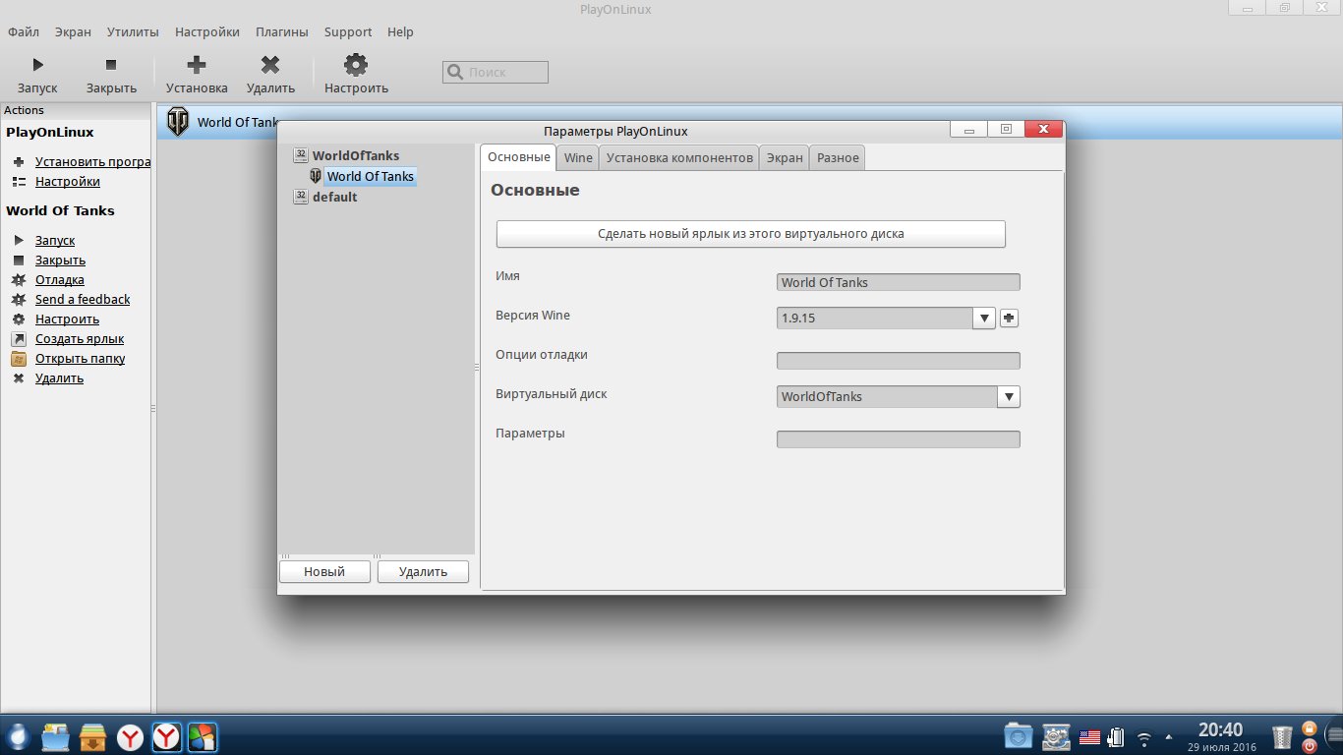This screenshot has height=755, width=1343.
Task: Click the Опции отладки text field
Action: (899, 361)
